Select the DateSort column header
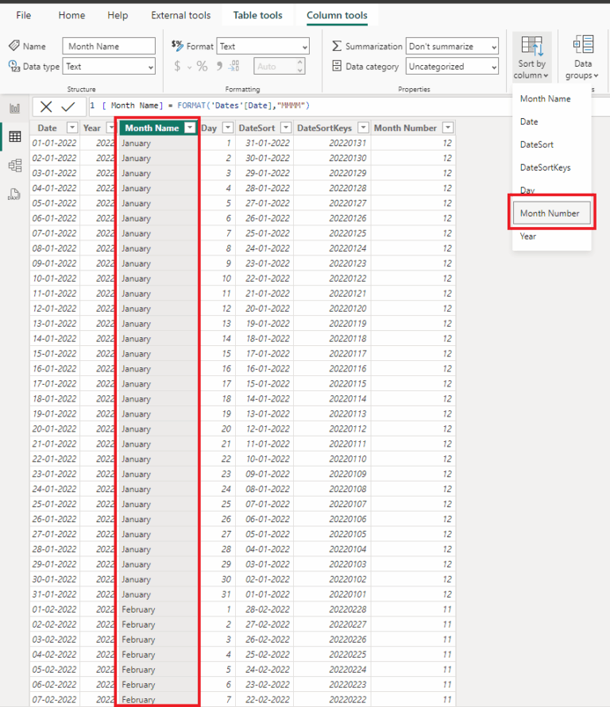 pyautogui.click(x=257, y=128)
